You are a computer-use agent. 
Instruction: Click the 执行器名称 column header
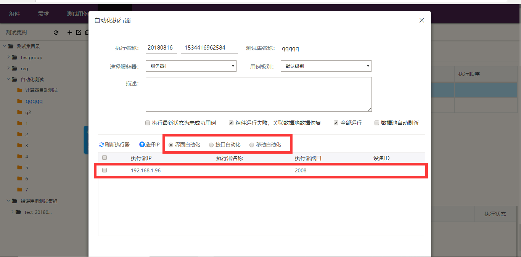tap(230, 158)
